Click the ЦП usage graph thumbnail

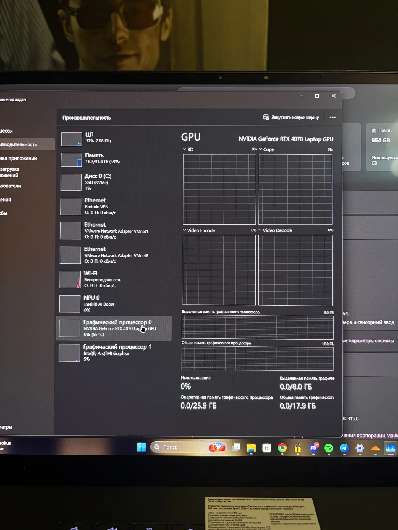[x=72, y=139]
